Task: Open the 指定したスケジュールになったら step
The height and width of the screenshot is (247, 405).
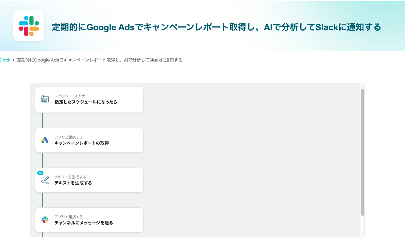Action: [86, 102]
